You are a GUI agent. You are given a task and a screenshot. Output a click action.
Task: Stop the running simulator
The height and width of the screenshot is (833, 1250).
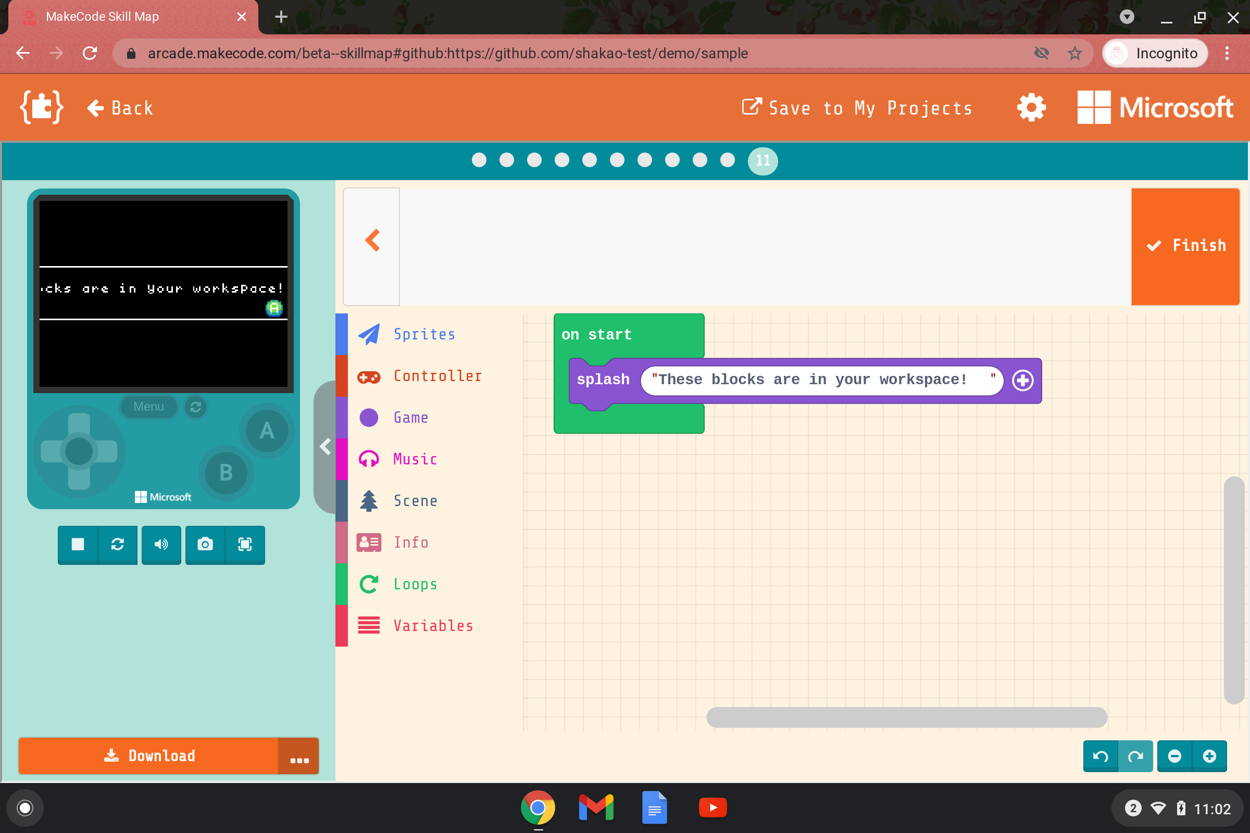point(78,545)
